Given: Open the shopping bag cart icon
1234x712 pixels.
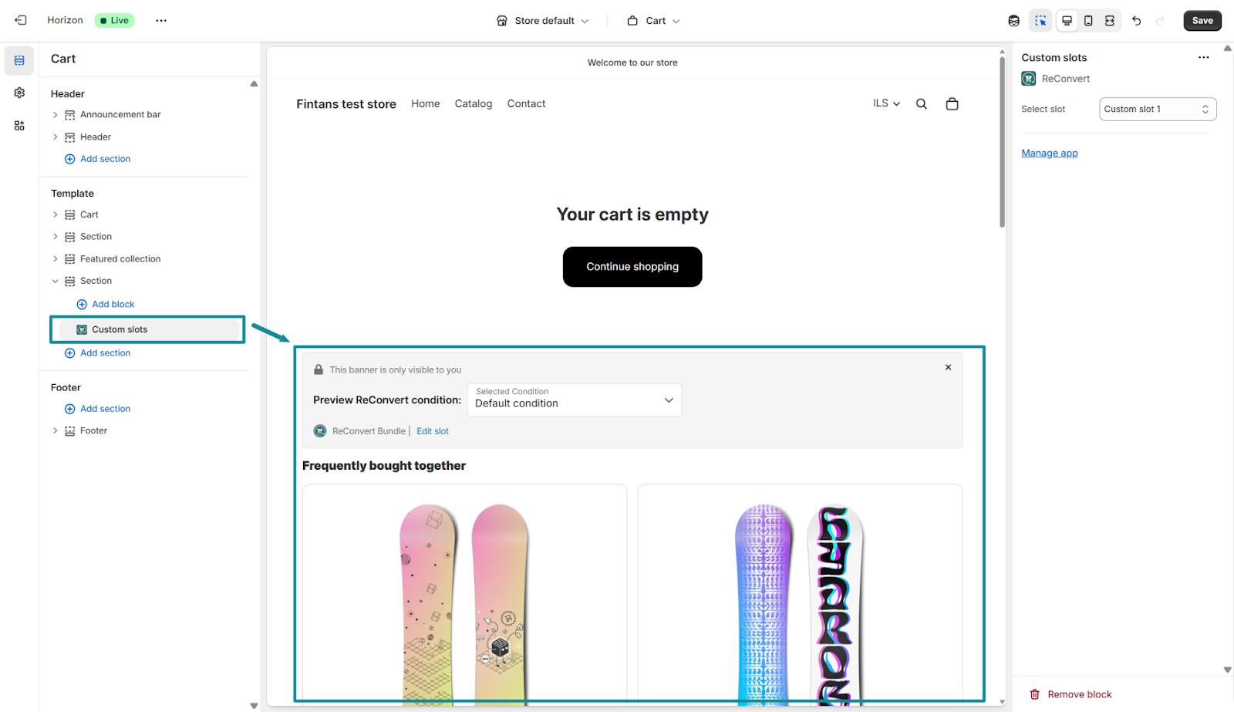Looking at the screenshot, I should [x=952, y=104].
